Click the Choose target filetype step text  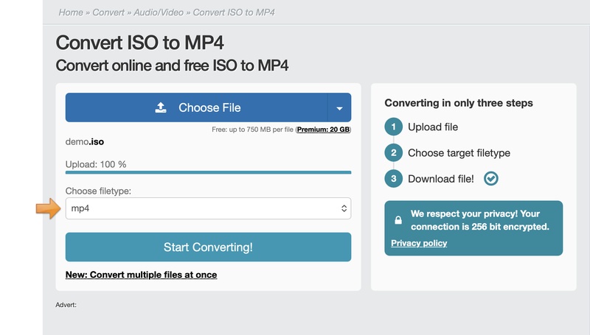click(459, 153)
